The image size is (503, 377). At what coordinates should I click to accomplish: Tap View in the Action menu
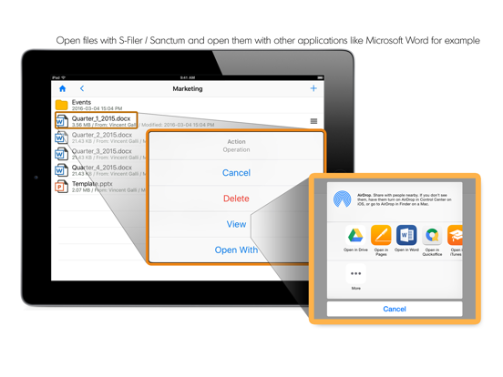click(236, 224)
